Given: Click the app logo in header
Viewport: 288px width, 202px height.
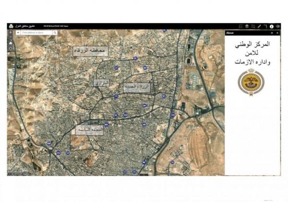Looking at the screenshot, I should [x=11, y=26].
